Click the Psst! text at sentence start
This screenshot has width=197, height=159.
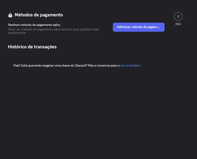point(17,66)
